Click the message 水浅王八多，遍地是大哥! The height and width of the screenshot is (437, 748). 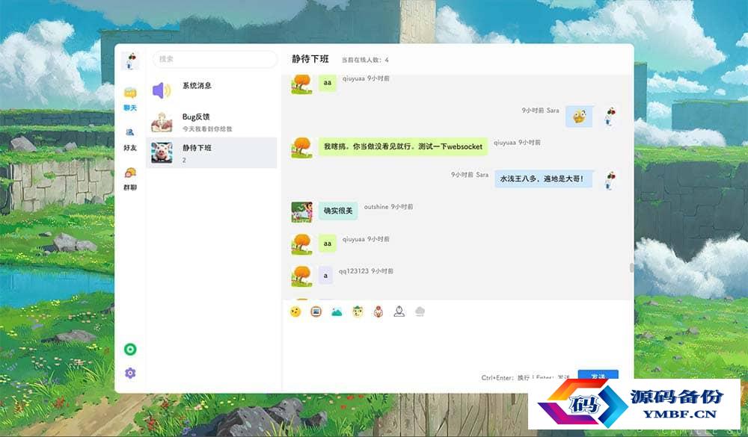coord(543,179)
